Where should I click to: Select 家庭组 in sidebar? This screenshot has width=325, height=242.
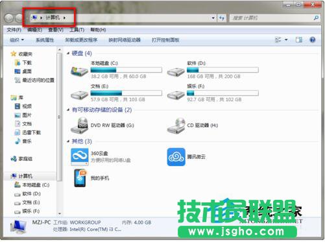[21, 159]
